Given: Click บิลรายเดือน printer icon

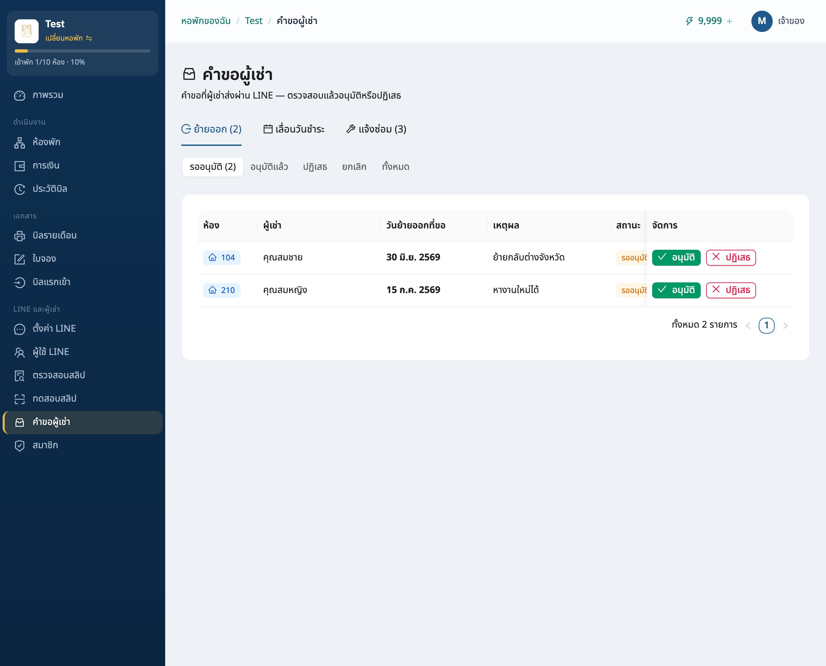Looking at the screenshot, I should click(x=20, y=236).
